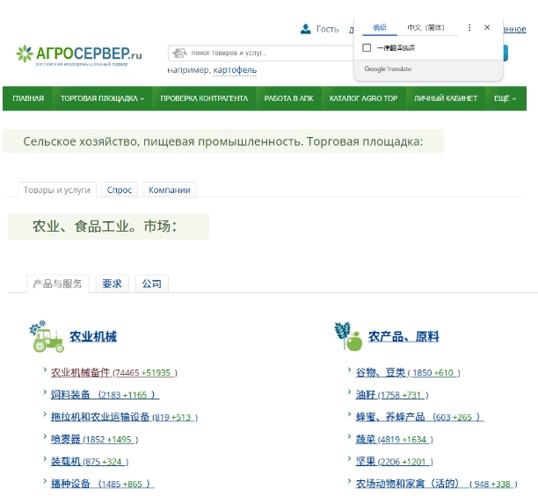This screenshot has width=538, height=496.
Task: Open ПРОВЕРКА КОНТРАГЕНТА in the navigation bar
Action: [x=204, y=98]
